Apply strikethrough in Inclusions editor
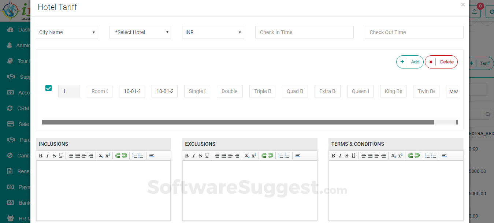The image size is (494, 223). (54, 156)
